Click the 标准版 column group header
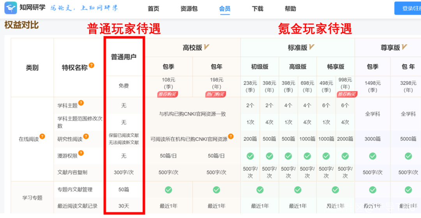 tap(297, 48)
